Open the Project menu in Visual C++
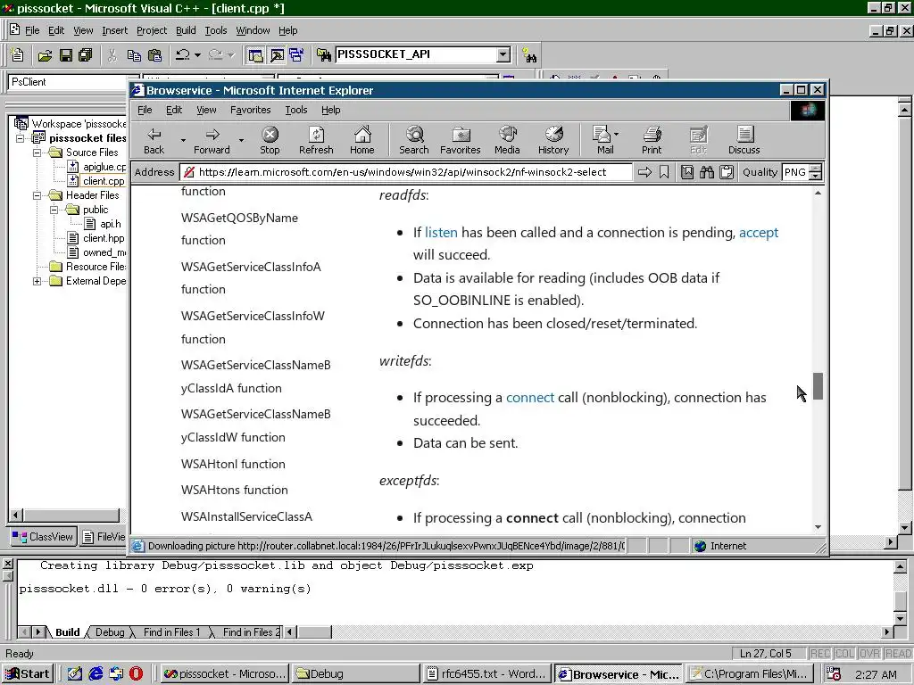Screen dimensions: 914x685 (x=152, y=30)
